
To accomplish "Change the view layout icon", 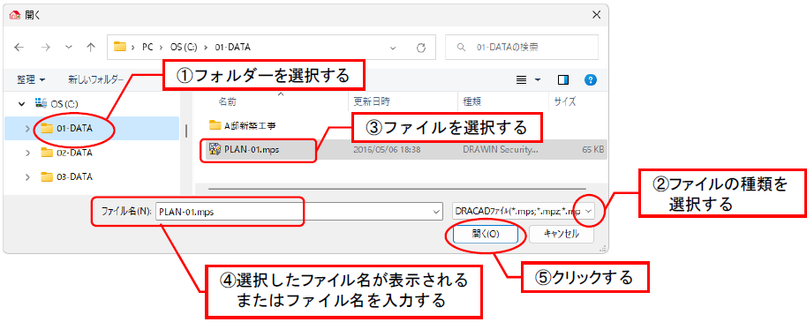I will (521, 79).
